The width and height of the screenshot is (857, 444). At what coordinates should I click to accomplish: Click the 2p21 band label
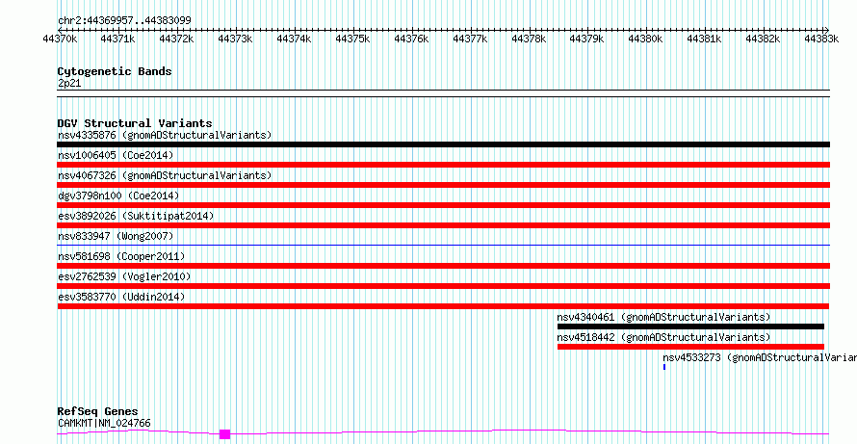pos(69,84)
